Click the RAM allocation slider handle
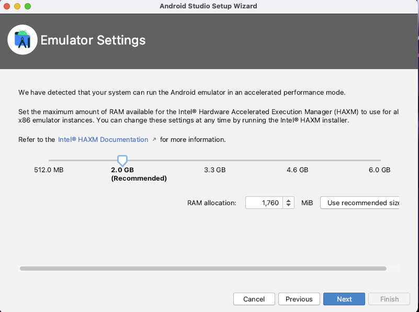This screenshot has width=419, height=312. pos(122,160)
